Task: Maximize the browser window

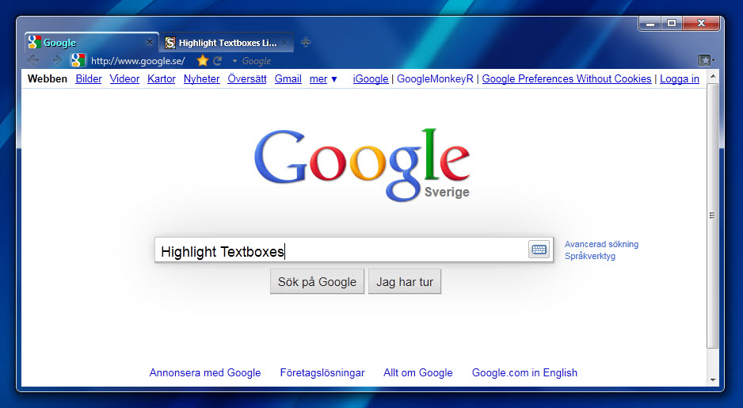Action: (672, 23)
